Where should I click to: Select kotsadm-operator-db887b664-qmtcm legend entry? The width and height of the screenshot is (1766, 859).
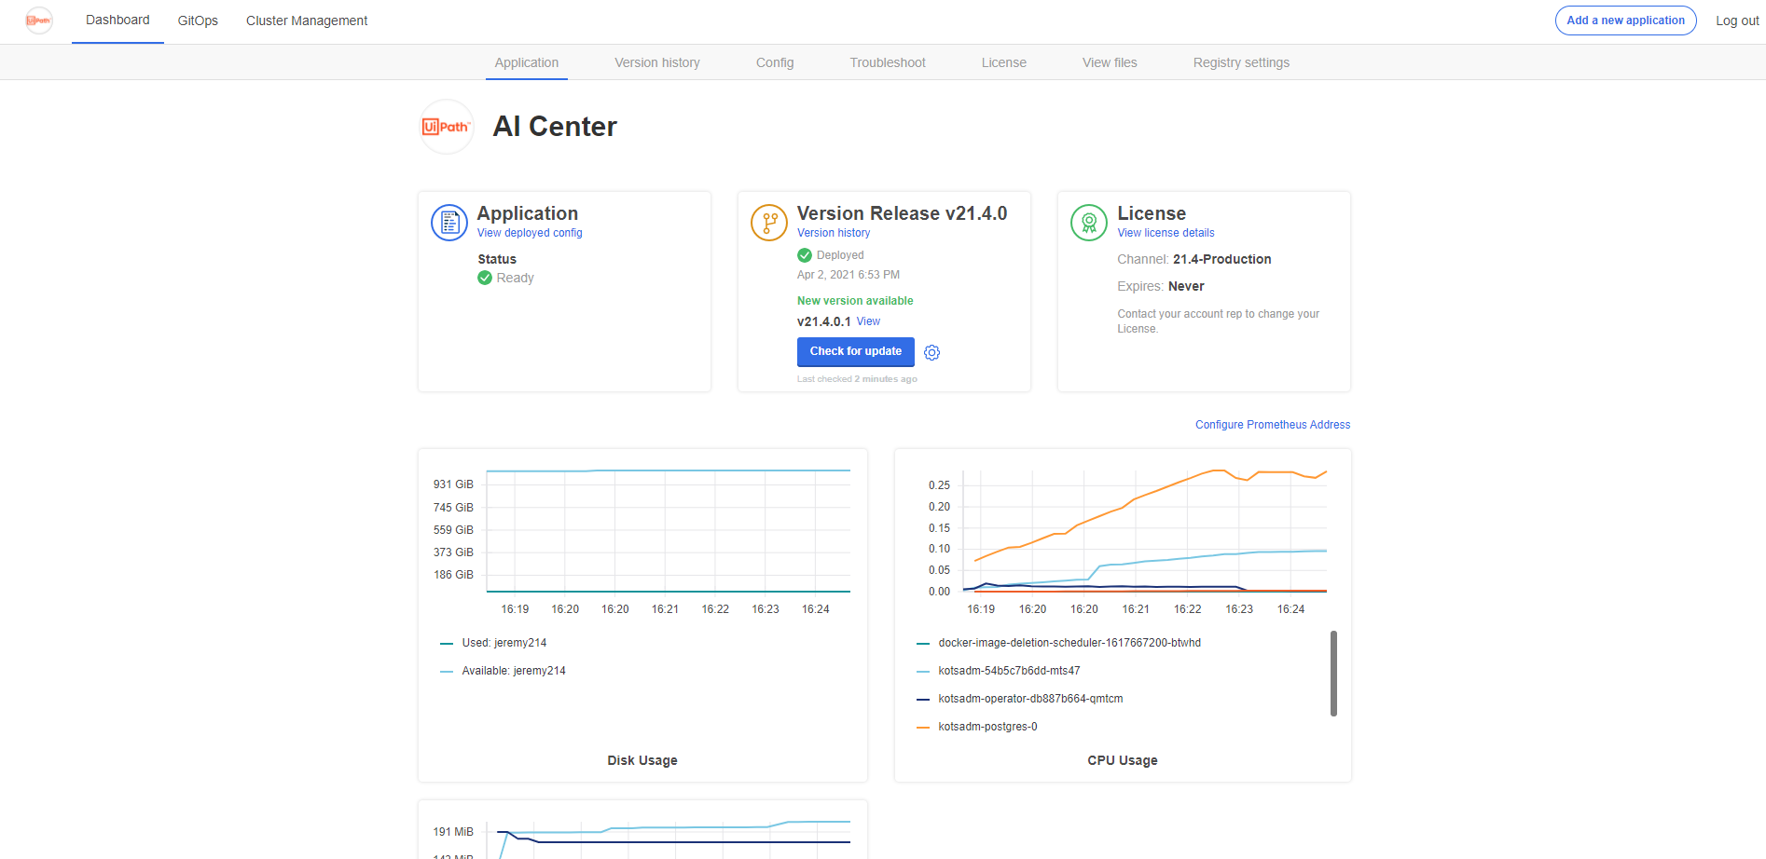tap(1019, 699)
